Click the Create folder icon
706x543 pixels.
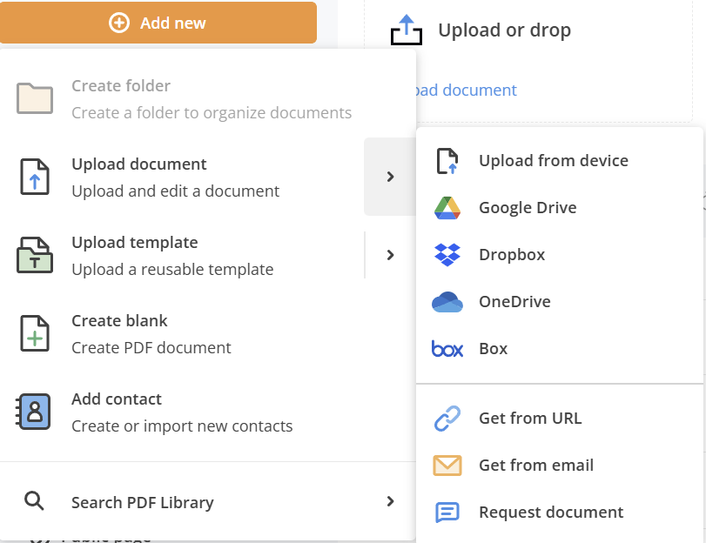tap(35, 98)
